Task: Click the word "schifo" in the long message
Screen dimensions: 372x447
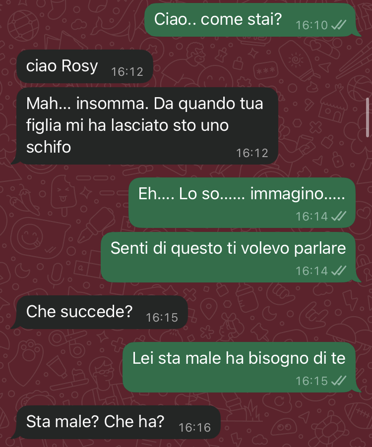Action: point(49,147)
